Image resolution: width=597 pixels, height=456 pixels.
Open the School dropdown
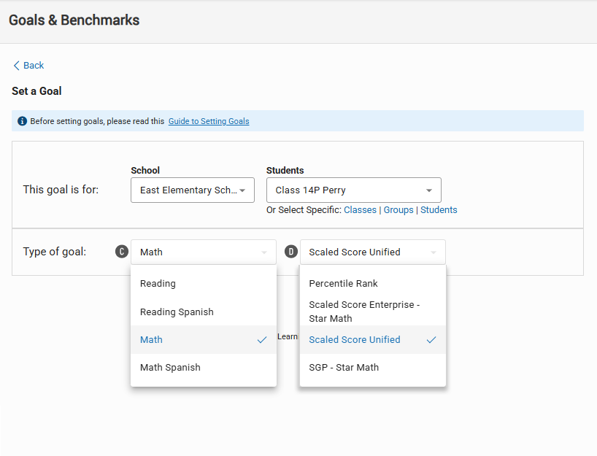[192, 190]
